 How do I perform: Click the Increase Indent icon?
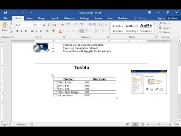point(94,25)
